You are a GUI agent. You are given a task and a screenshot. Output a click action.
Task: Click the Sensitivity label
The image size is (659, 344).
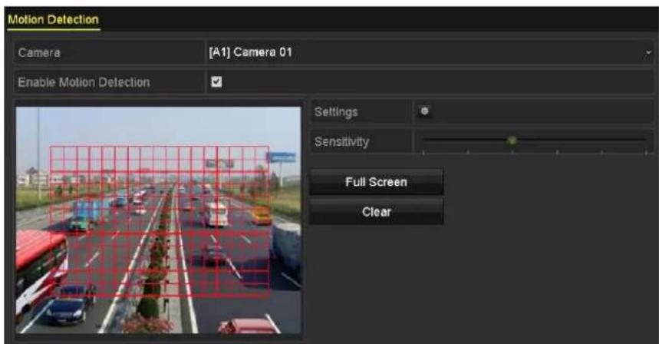point(341,142)
